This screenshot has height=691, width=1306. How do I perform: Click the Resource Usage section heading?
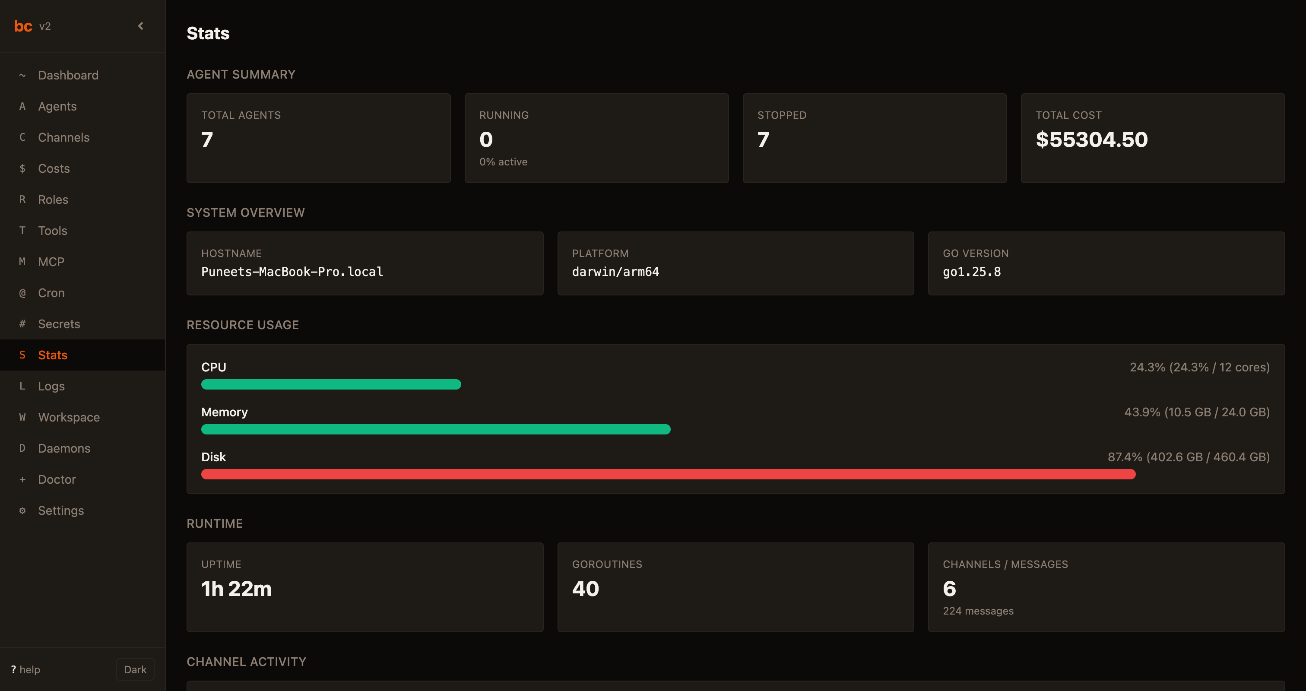[x=242, y=325]
